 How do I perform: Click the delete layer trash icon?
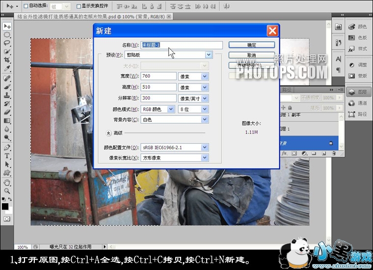pyautogui.click(x=333, y=154)
